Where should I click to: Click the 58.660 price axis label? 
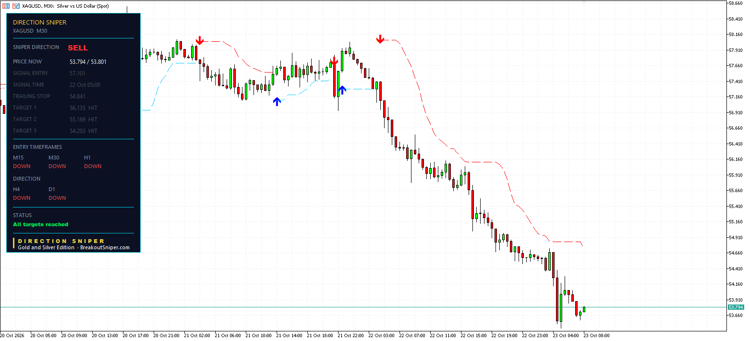(736, 3)
